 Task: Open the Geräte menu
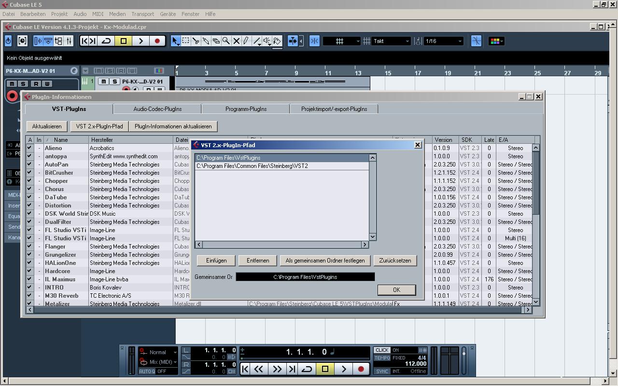[x=168, y=14]
